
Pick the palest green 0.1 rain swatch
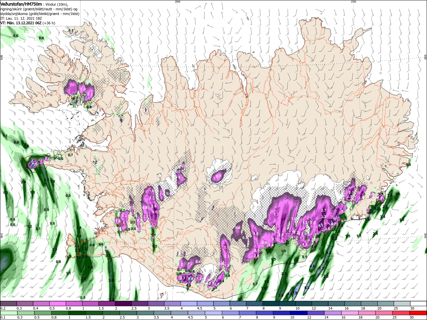point(8,313)
